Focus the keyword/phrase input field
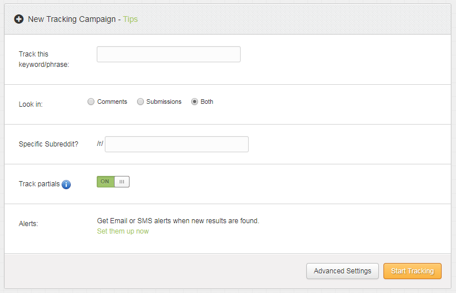 pos(169,54)
